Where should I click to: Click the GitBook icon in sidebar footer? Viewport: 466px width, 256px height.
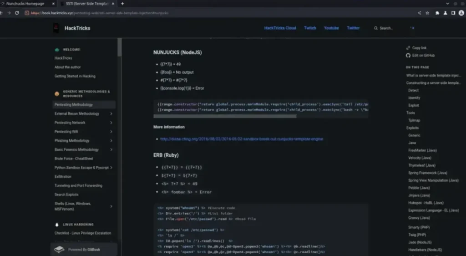(x=59, y=250)
